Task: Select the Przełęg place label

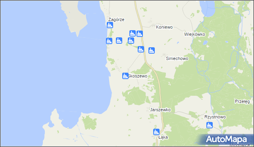Action: pyautogui.click(x=242, y=101)
